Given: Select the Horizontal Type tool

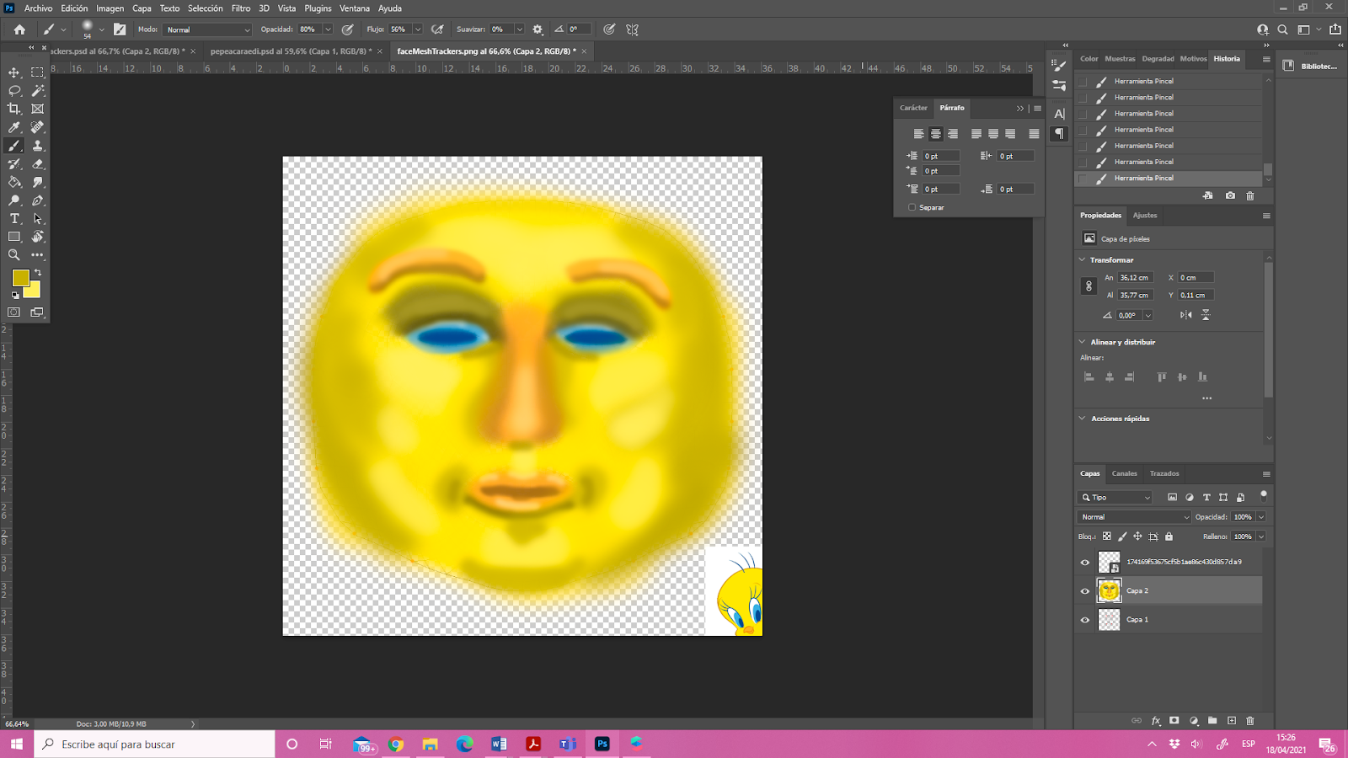Looking at the screenshot, I should (x=14, y=219).
